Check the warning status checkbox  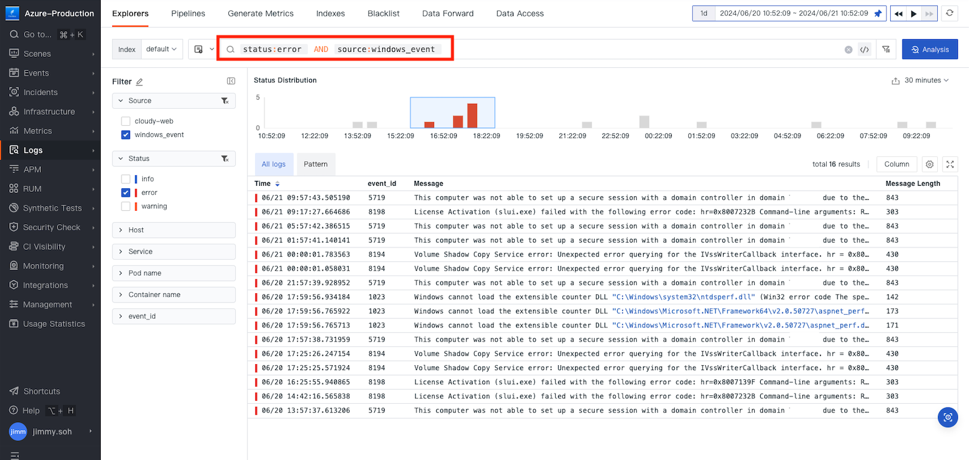tap(126, 206)
